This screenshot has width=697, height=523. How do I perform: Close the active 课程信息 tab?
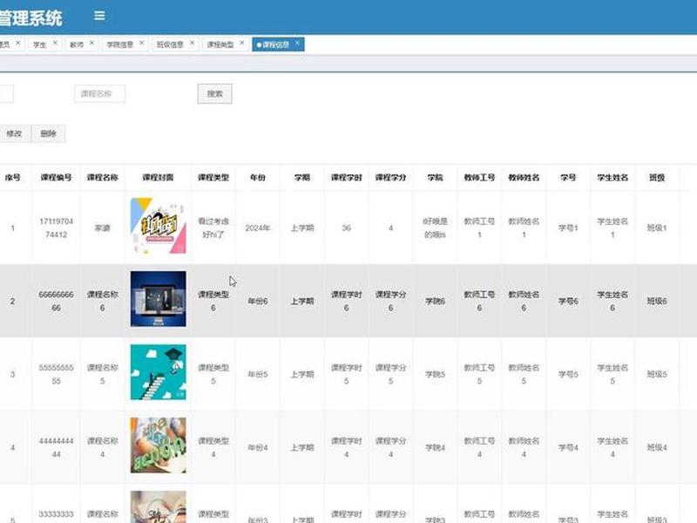tap(297, 43)
